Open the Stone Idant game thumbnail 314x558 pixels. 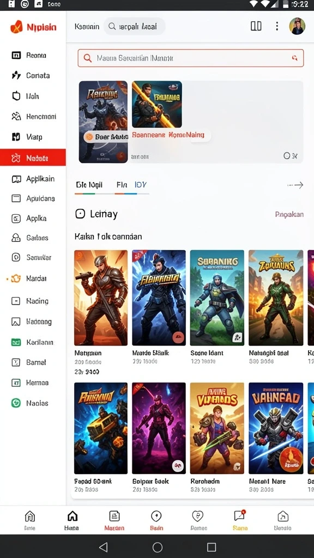coord(217,298)
